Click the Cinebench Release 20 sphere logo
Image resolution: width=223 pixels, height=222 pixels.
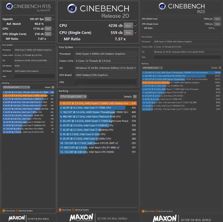[x=72, y=8]
